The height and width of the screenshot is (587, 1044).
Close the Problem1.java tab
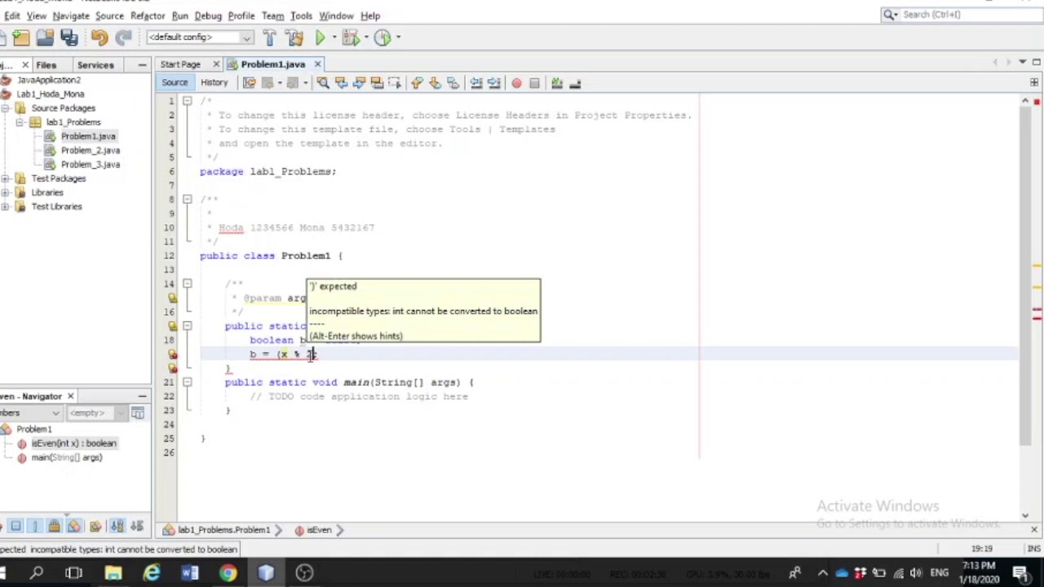pos(317,64)
